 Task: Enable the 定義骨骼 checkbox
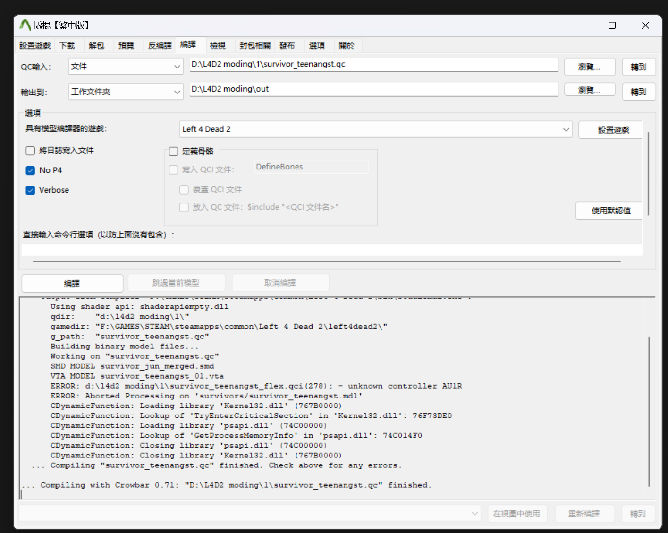click(x=173, y=151)
